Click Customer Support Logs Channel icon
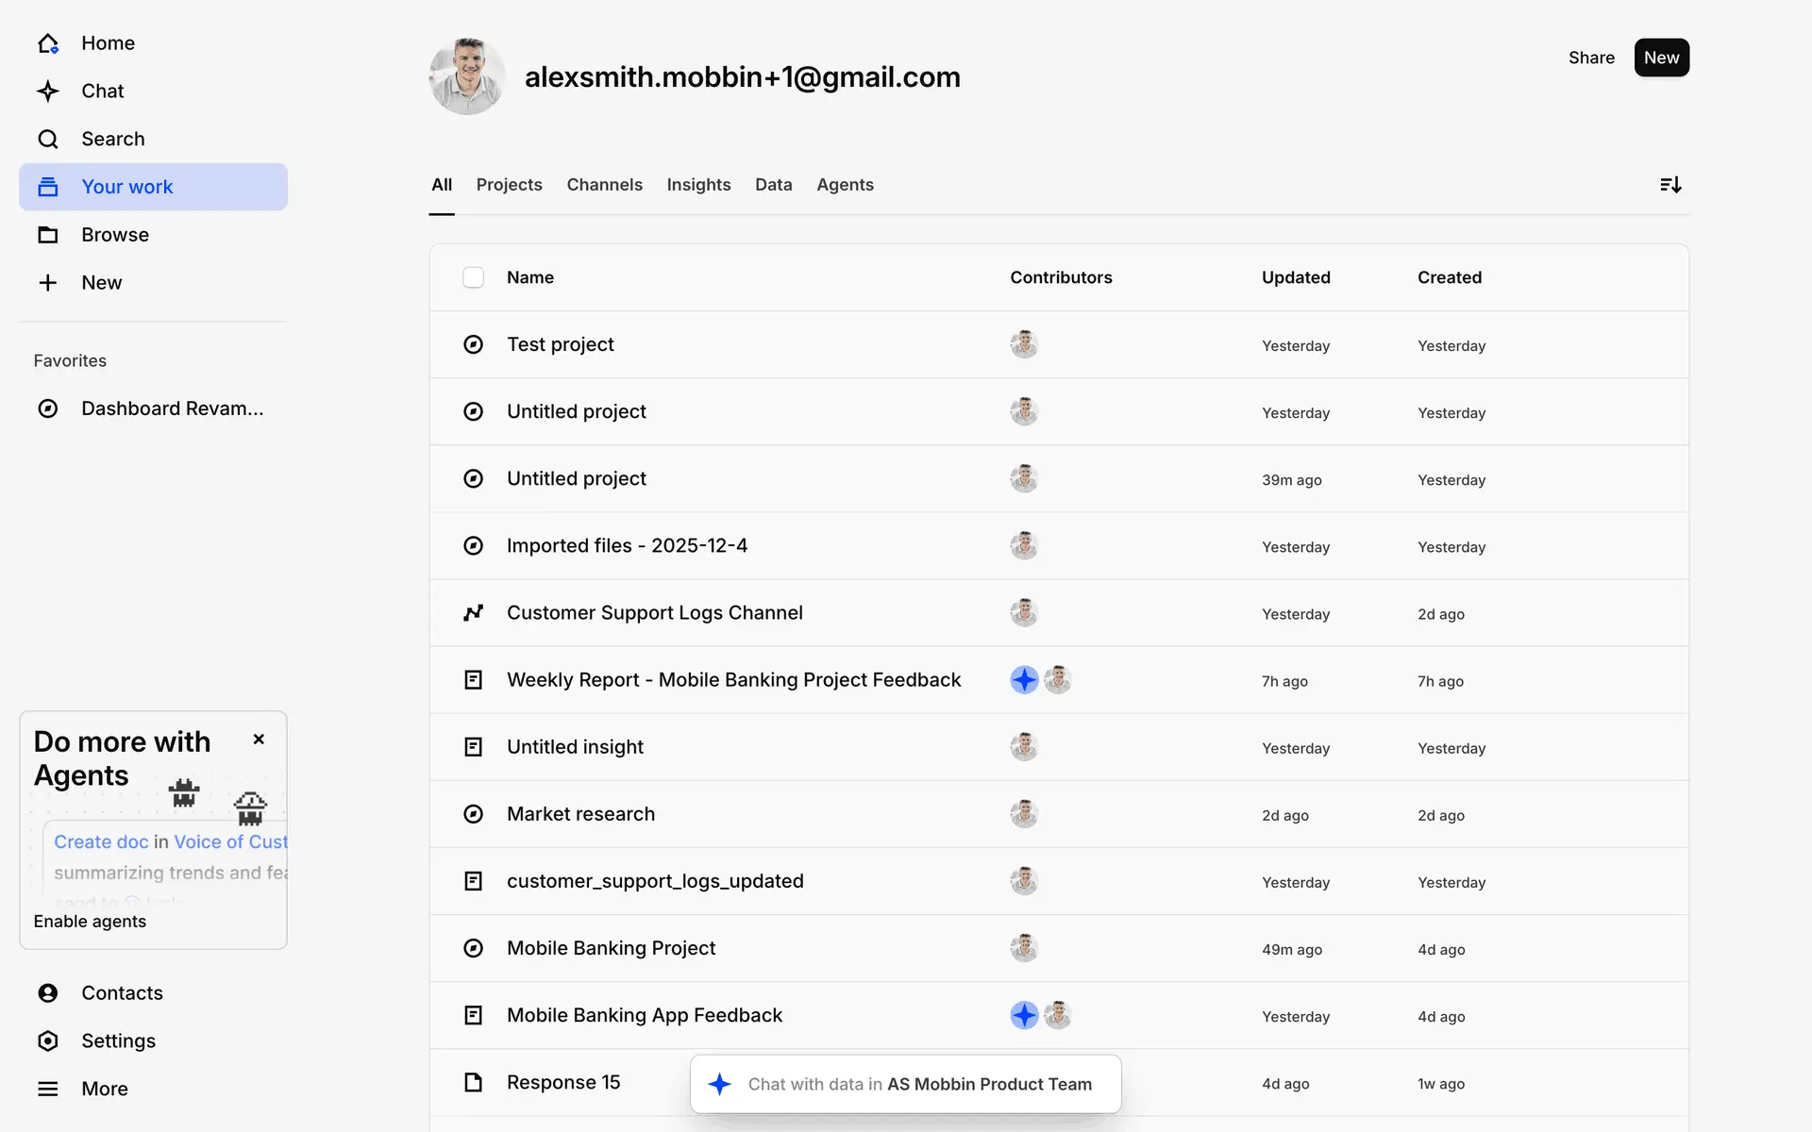This screenshot has width=1812, height=1132. [x=474, y=613]
